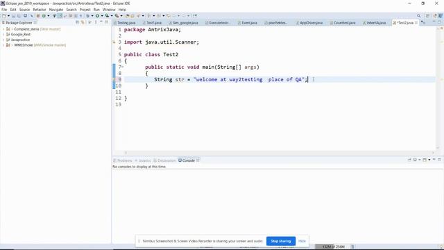Expand the Google_Rest project
This screenshot has width=444, height=250.
[x=3, y=34]
